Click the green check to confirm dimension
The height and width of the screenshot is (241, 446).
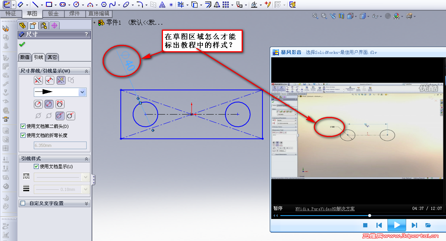point(22,44)
